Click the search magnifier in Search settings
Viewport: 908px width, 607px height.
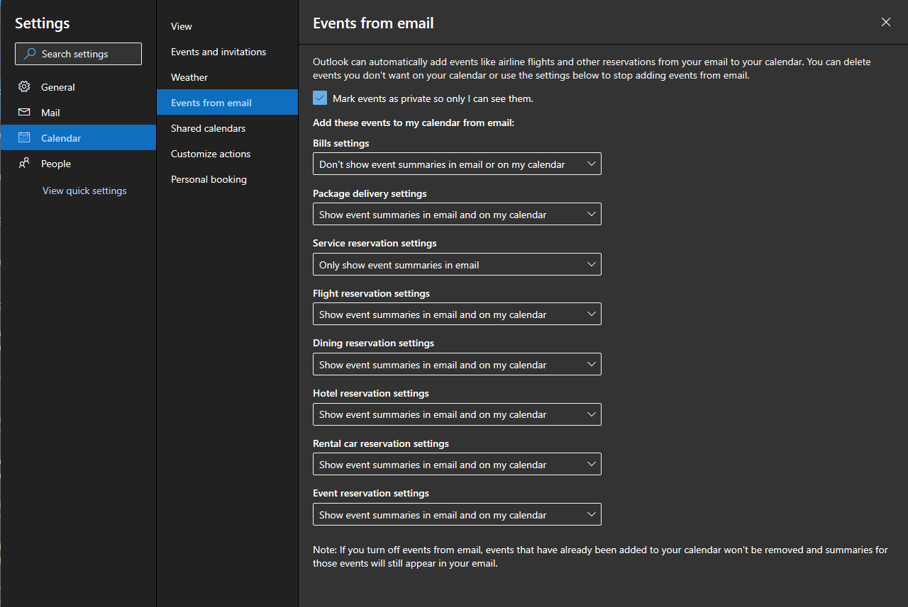(29, 54)
